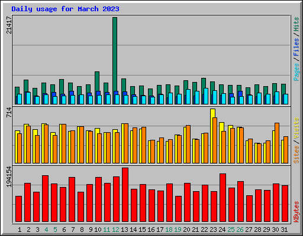The width and height of the screenshot is (303, 236).
Task: Click day label 31 on the x-axis
Action: (x=284, y=230)
